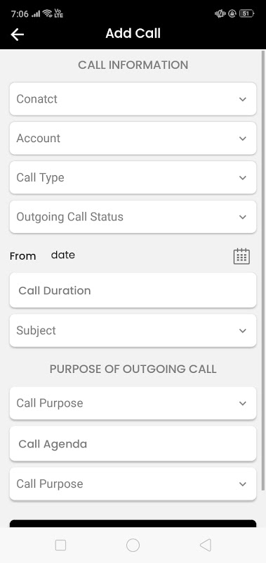Focus the Call Duration input field
Screen dimensions: 266x563
click(x=133, y=290)
